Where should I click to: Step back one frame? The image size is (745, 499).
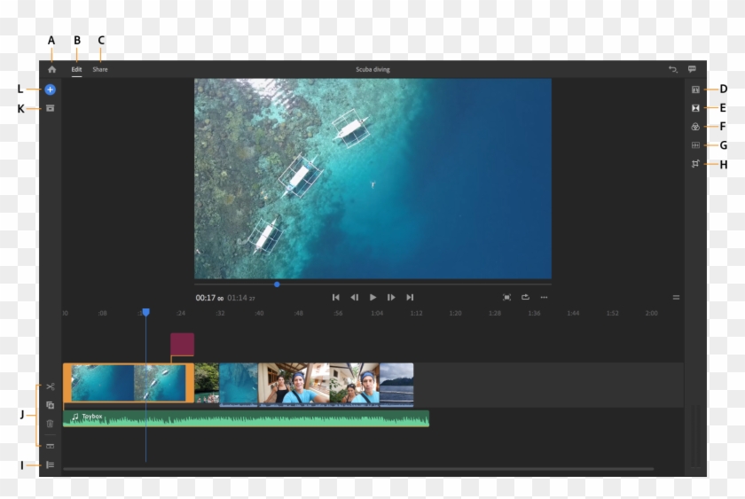coord(354,297)
